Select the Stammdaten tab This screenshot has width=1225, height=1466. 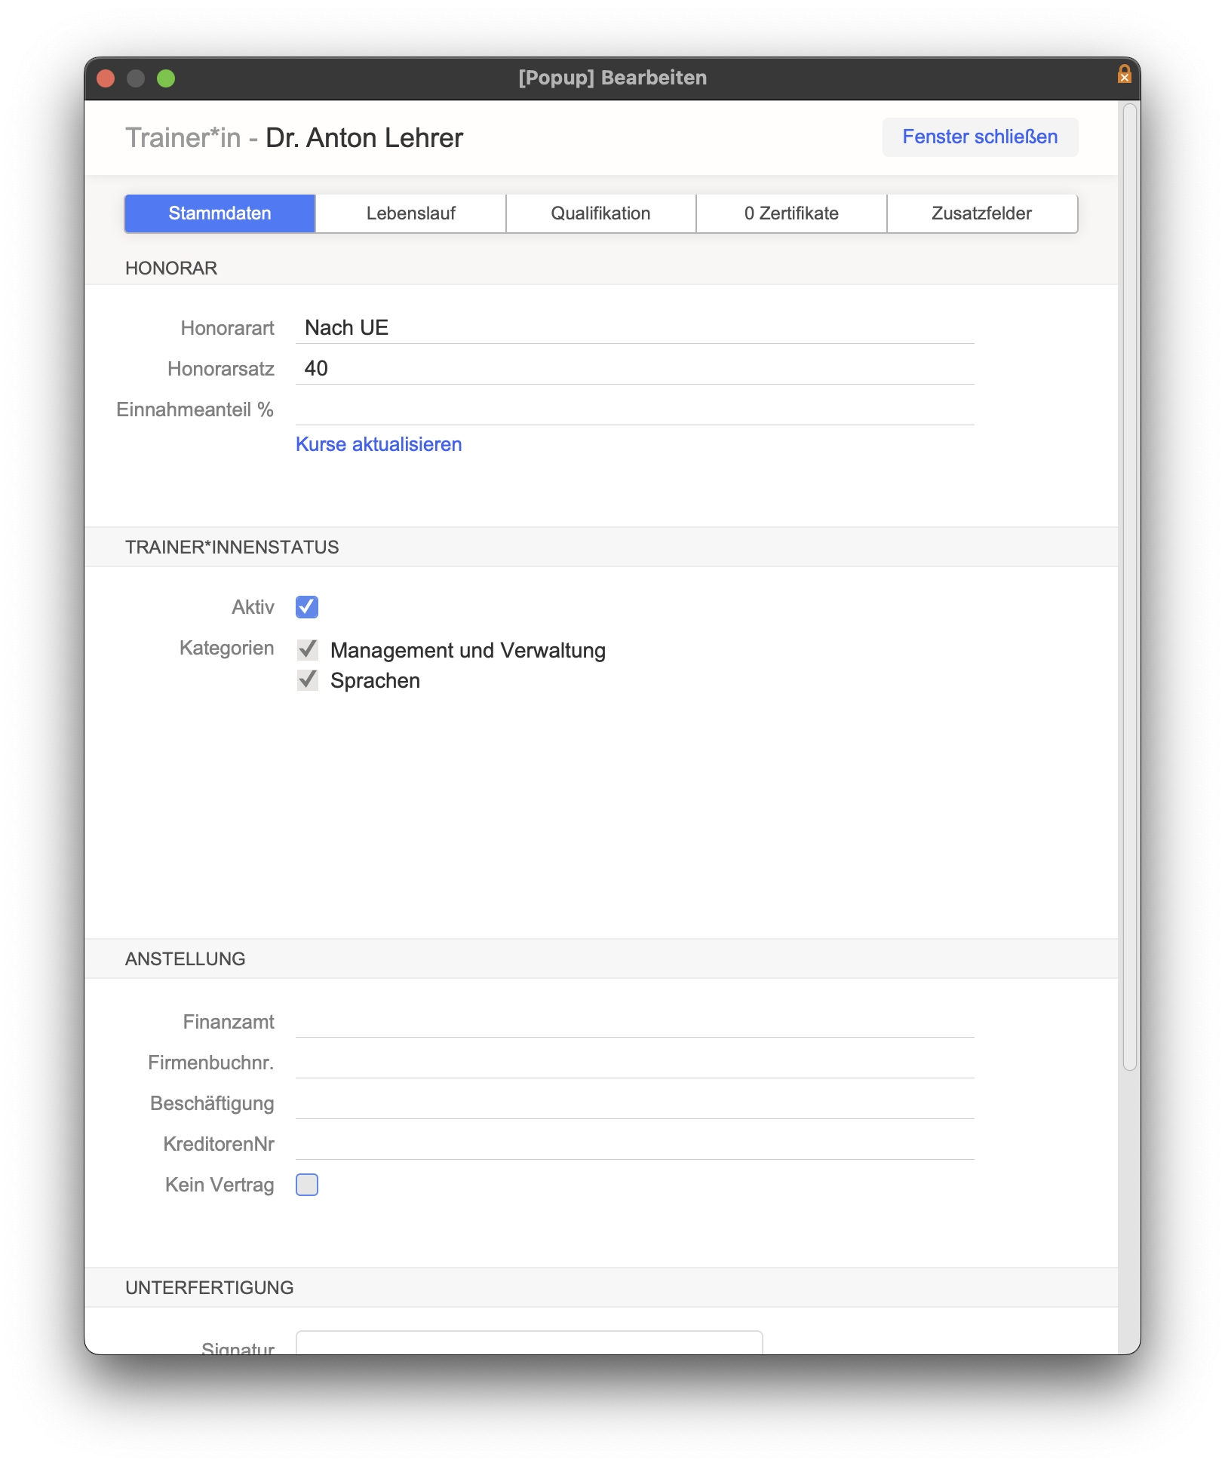pos(220,213)
